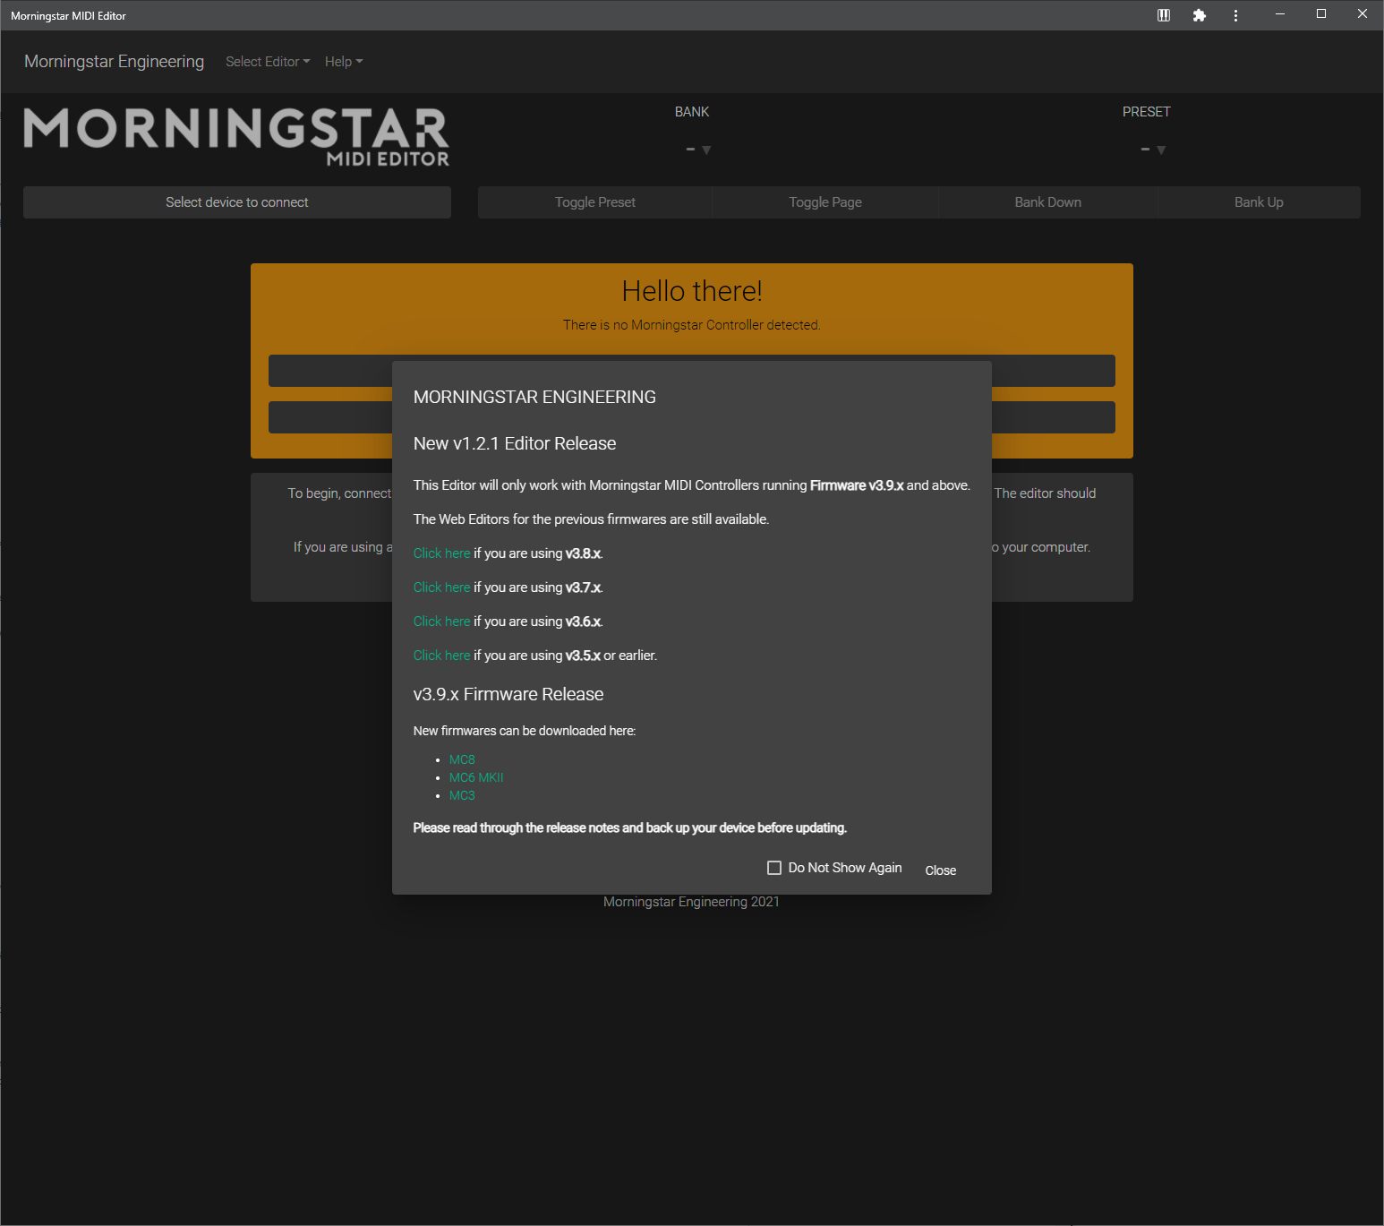Click the Bank Down button

[x=1047, y=202]
